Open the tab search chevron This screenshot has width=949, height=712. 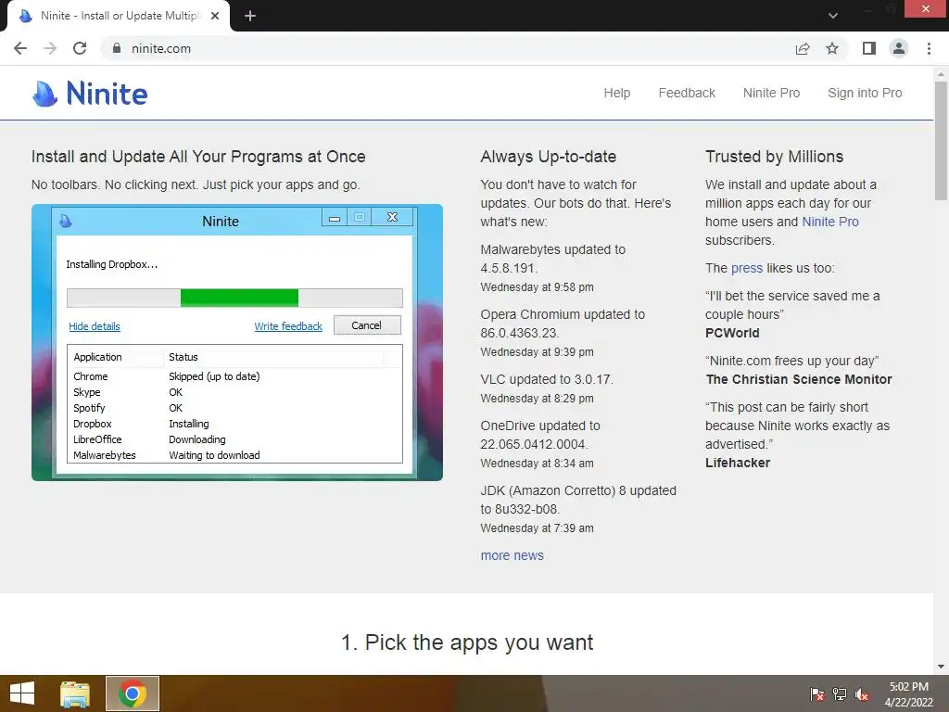coord(833,16)
